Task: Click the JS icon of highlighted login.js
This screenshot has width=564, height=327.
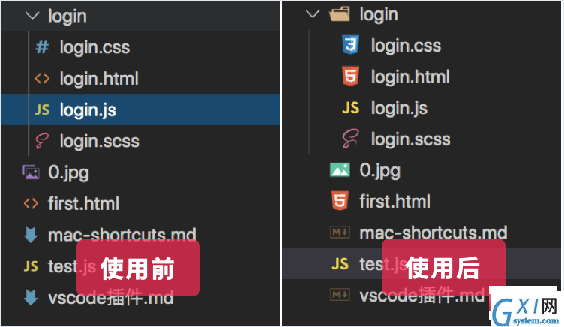Action: [x=42, y=109]
